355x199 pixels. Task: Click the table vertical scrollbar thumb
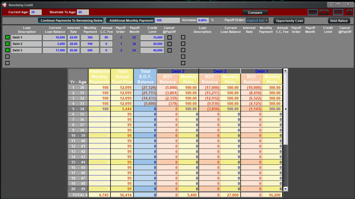(x=286, y=109)
